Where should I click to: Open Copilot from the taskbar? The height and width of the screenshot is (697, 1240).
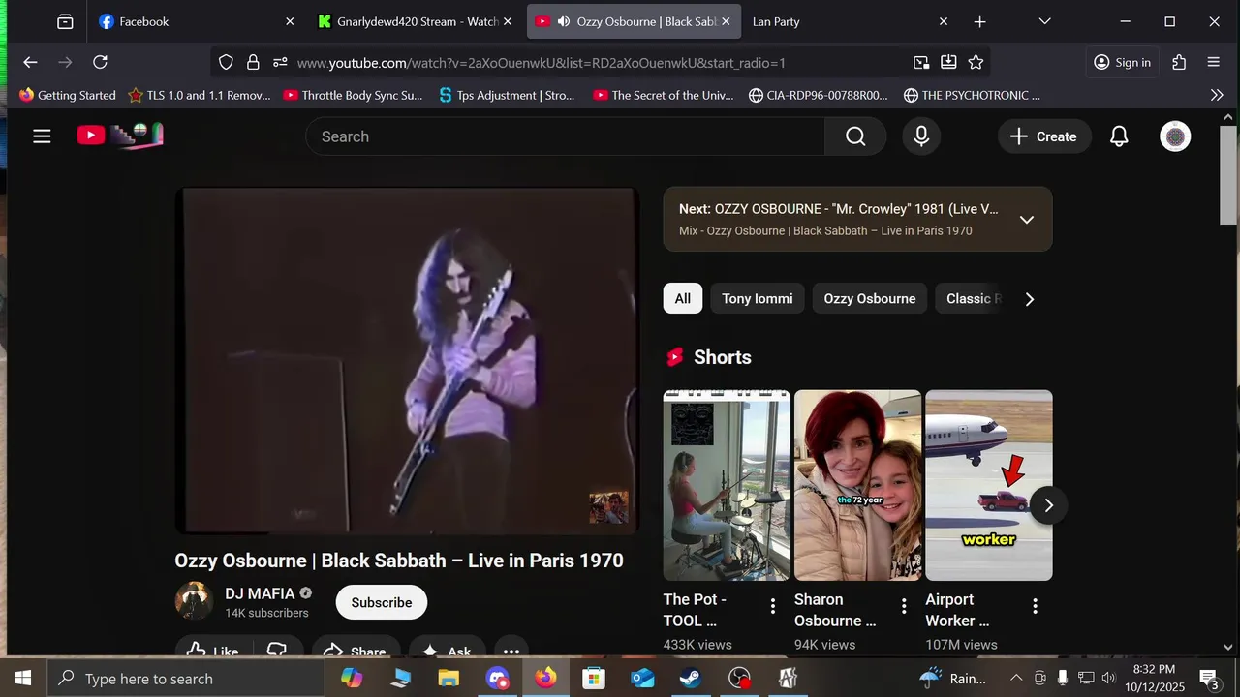352,679
